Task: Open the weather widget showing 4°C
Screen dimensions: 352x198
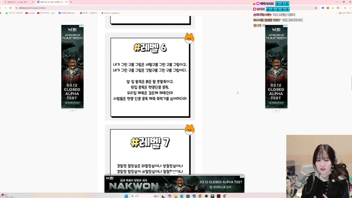Action: tap(7, 196)
